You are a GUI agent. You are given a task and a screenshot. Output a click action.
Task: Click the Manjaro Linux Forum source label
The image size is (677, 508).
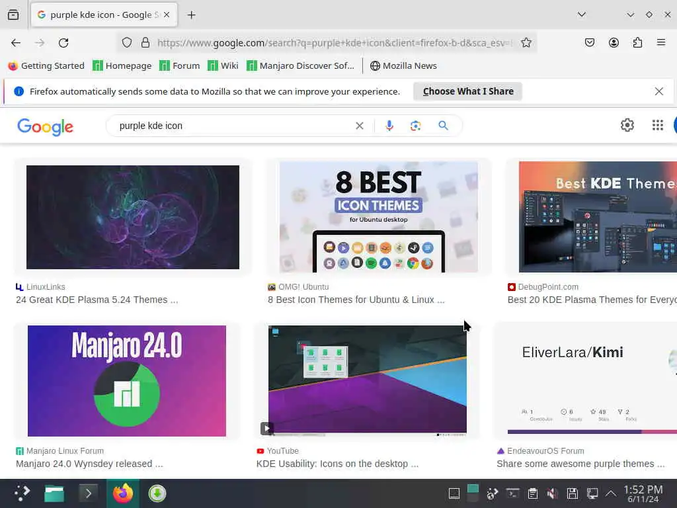click(60, 451)
